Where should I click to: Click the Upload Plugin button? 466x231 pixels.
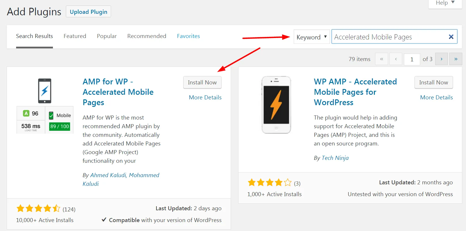click(88, 12)
